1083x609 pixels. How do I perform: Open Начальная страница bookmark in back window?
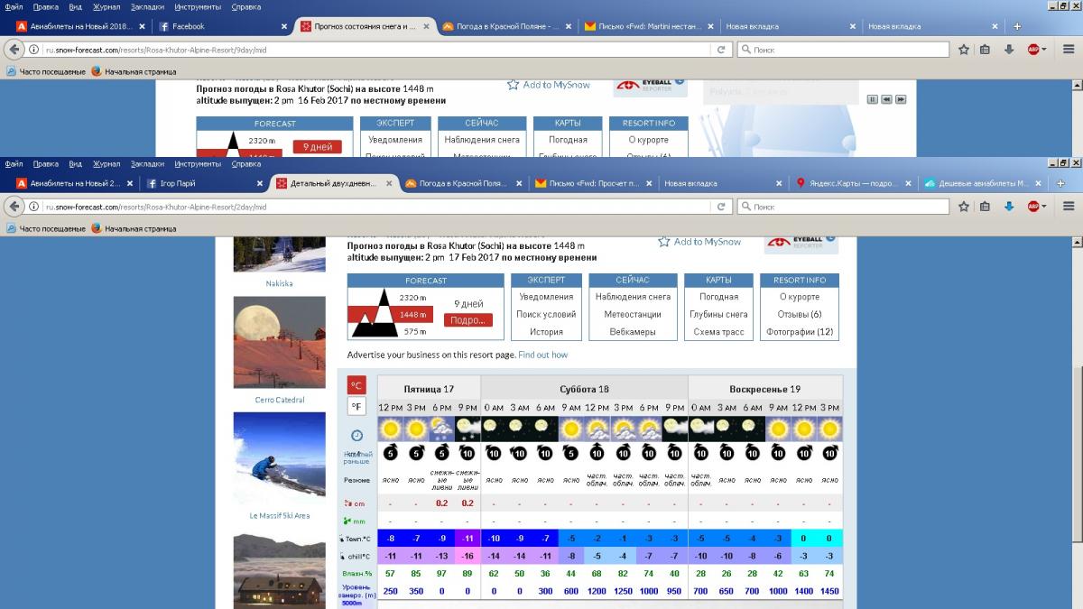(134, 72)
